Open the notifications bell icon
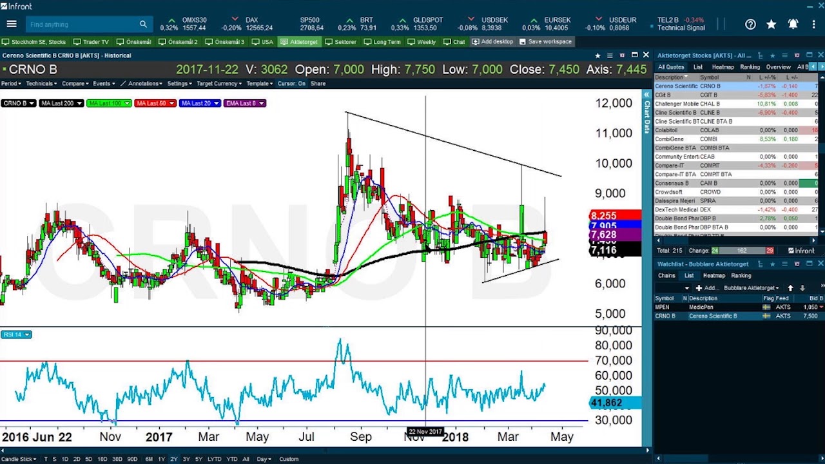The height and width of the screenshot is (464, 825). (x=793, y=24)
